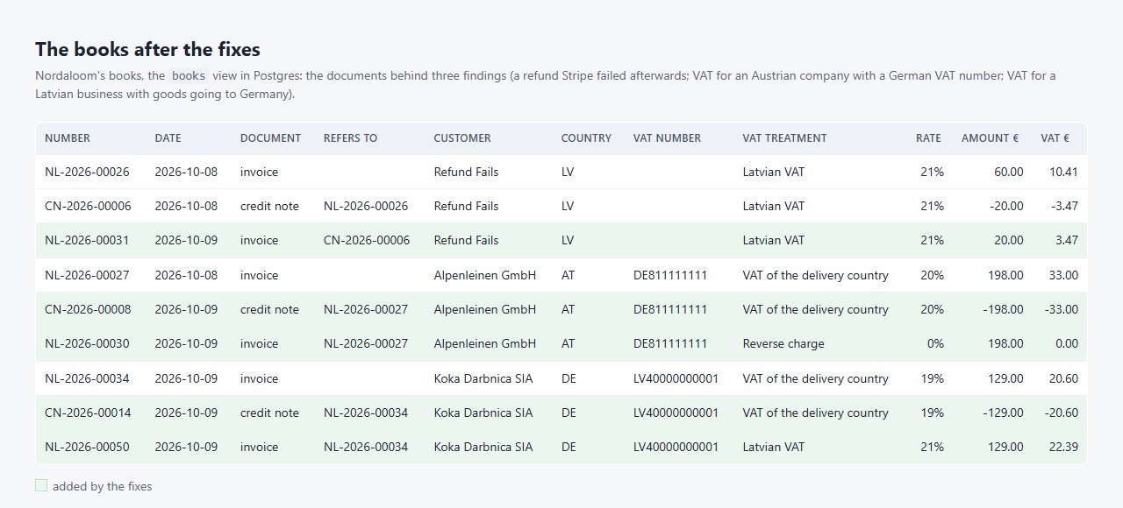The height and width of the screenshot is (508, 1123).
Task: Click the VAT € column header
Action: point(1055,138)
